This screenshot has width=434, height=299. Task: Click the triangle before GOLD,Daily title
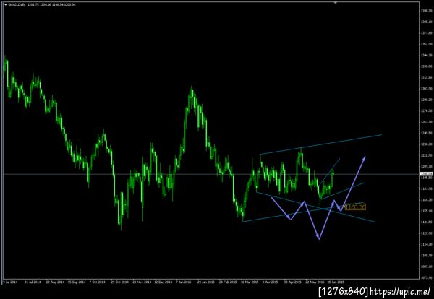(x=5, y=5)
